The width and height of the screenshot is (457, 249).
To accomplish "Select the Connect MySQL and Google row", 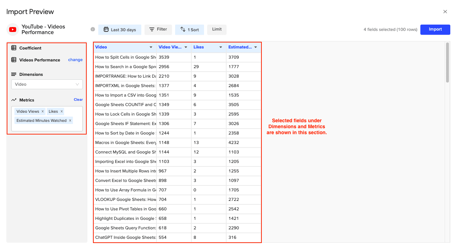I will [177, 152].
